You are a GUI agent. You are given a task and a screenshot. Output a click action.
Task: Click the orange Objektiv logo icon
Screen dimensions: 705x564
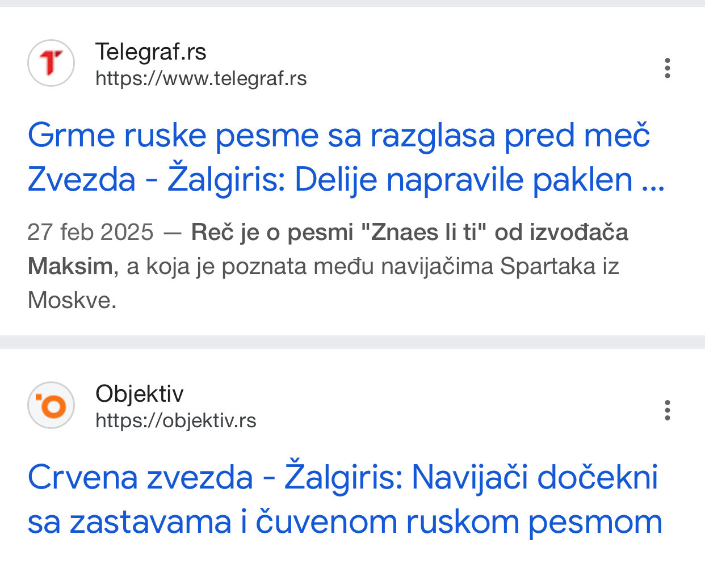(51, 405)
